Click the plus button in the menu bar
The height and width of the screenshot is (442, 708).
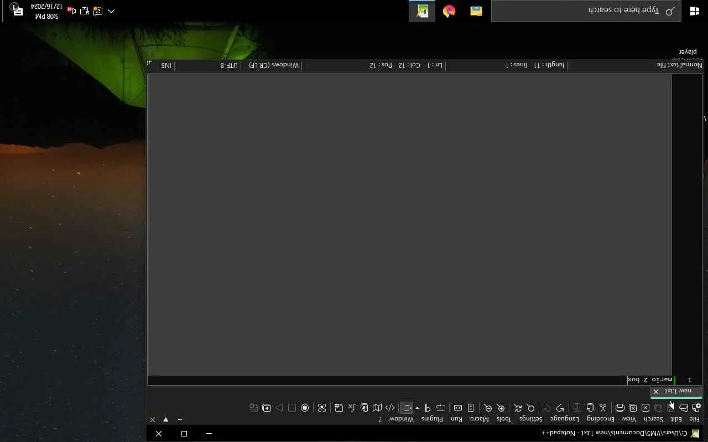(x=180, y=419)
